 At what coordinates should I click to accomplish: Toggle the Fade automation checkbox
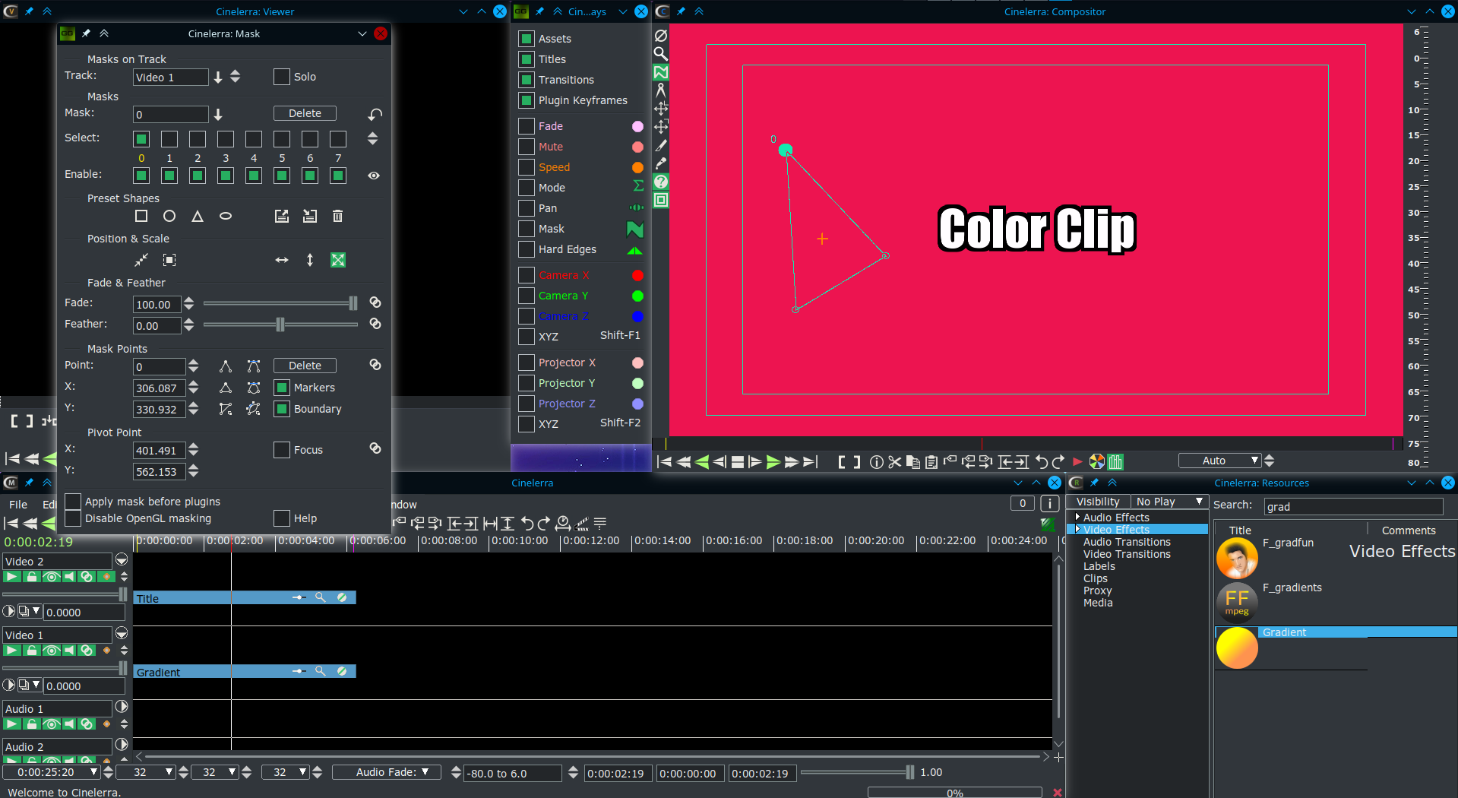527,126
